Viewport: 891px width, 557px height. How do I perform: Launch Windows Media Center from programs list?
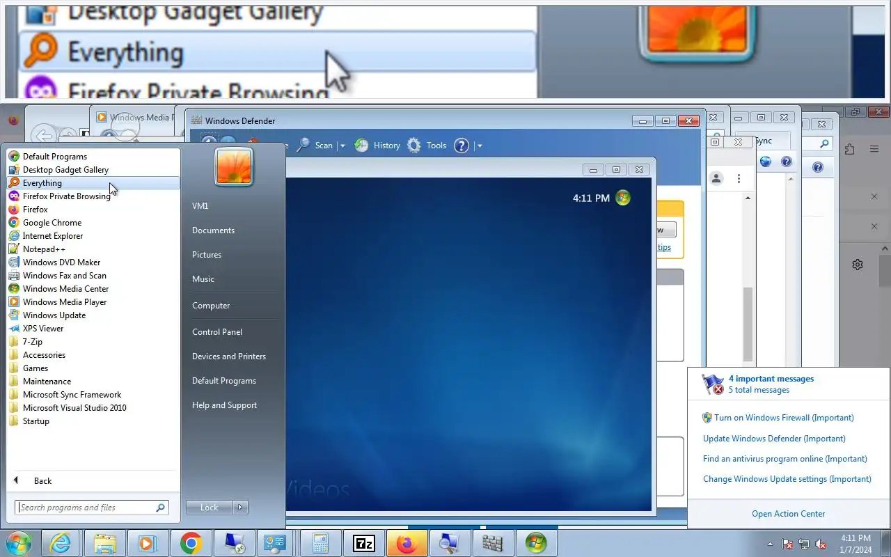(x=93, y=289)
